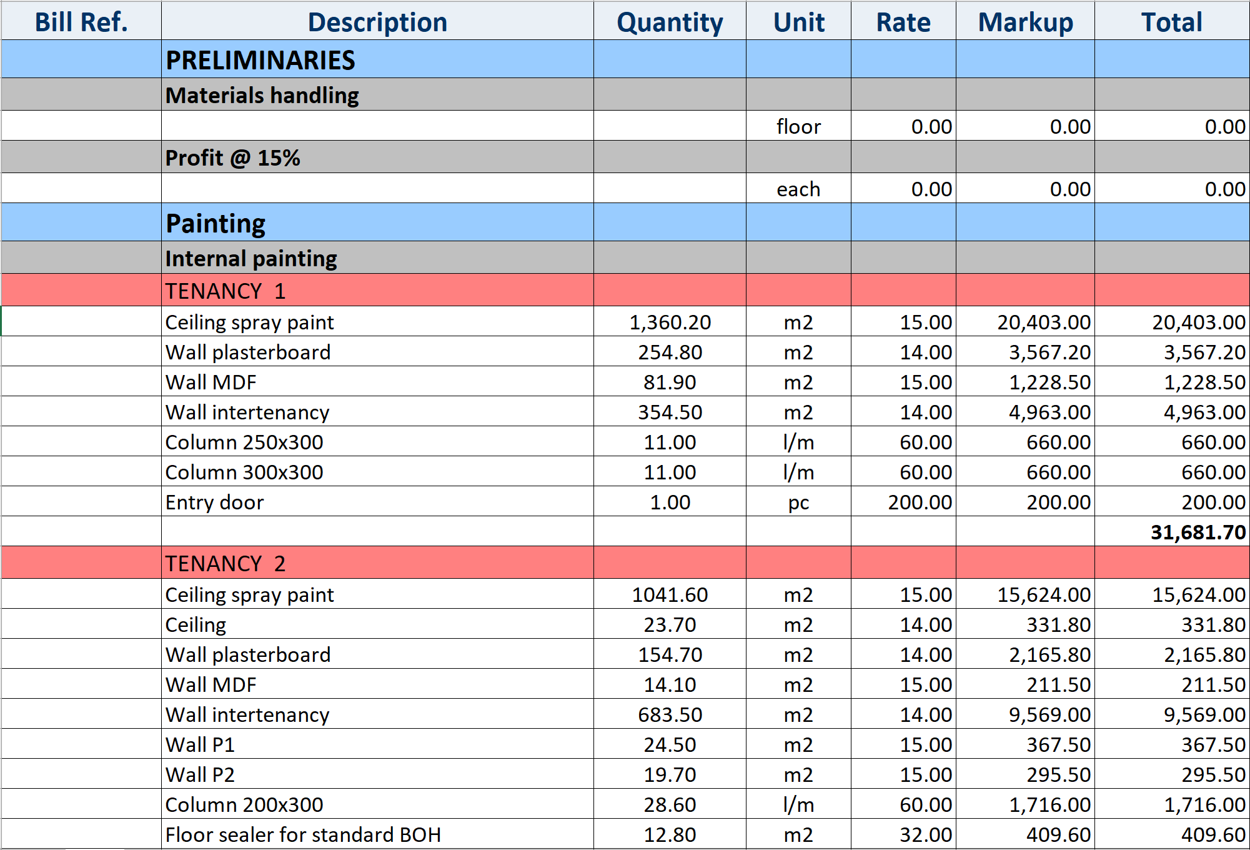The image size is (1250, 850).
Task: Click the Bill Ref. column header
Action: (x=81, y=22)
